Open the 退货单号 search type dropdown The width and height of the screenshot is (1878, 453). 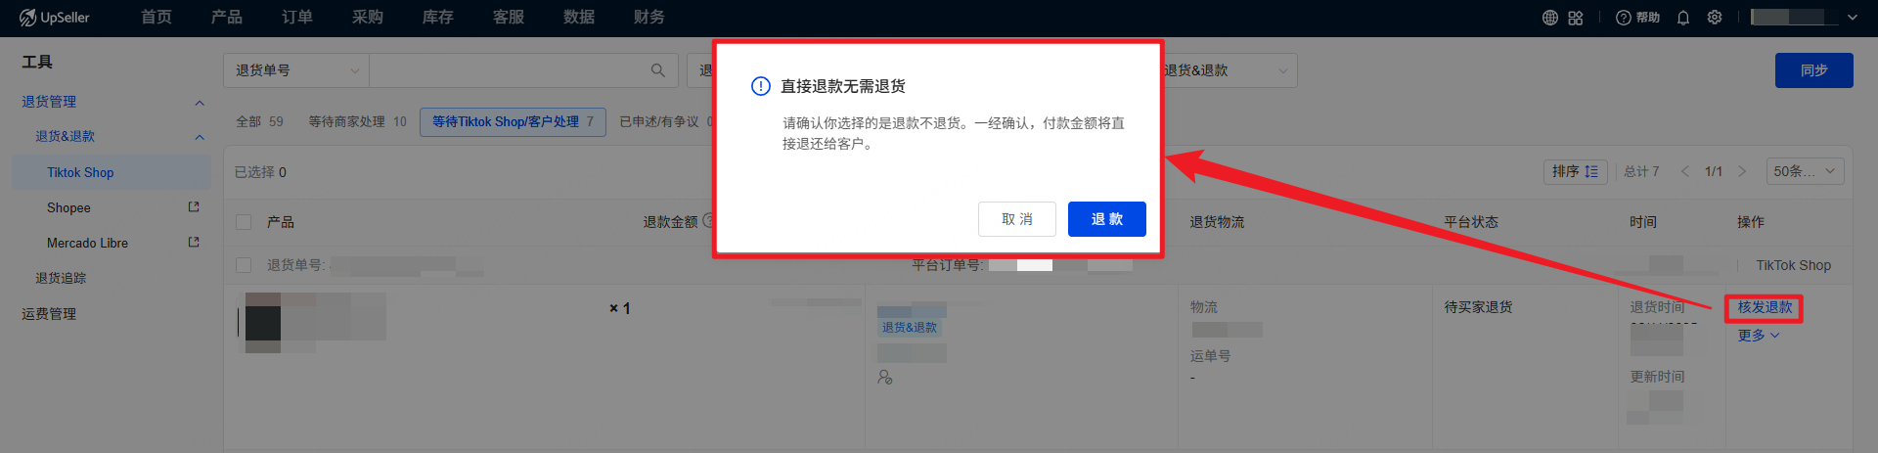coord(296,70)
